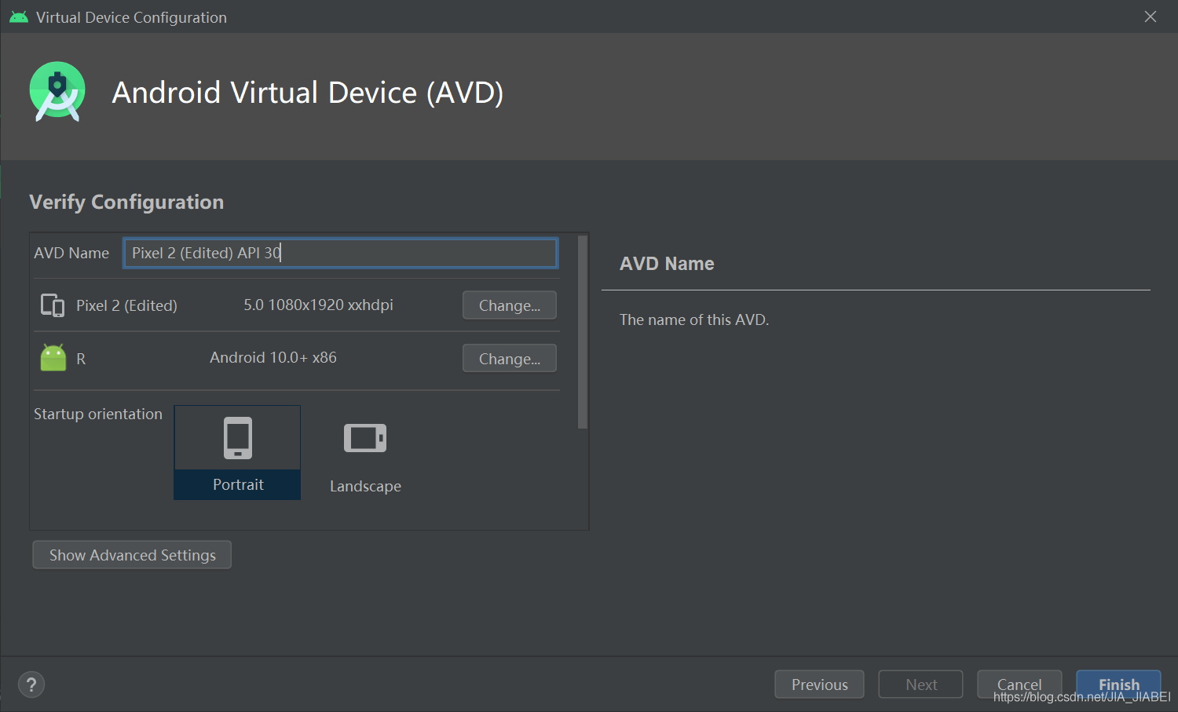Click the Verify Configuration heading
Viewport: 1178px width, 712px height.
point(126,202)
